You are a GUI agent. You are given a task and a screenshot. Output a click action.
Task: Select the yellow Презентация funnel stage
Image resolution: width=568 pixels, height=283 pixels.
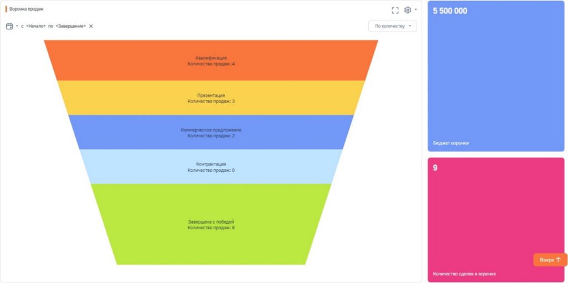point(211,98)
